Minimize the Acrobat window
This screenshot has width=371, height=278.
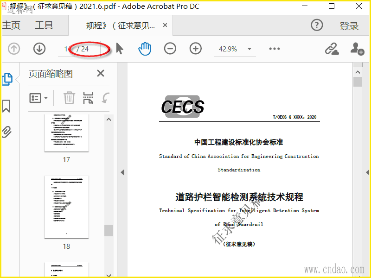(x=305, y=6)
